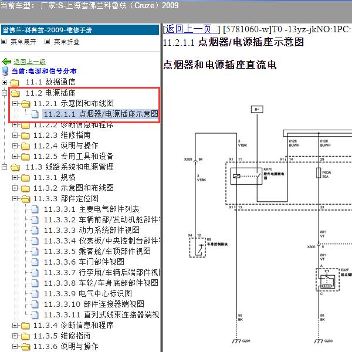Click the 菜单折叠 list icon
This screenshot has width=352, height=352.
47,42
